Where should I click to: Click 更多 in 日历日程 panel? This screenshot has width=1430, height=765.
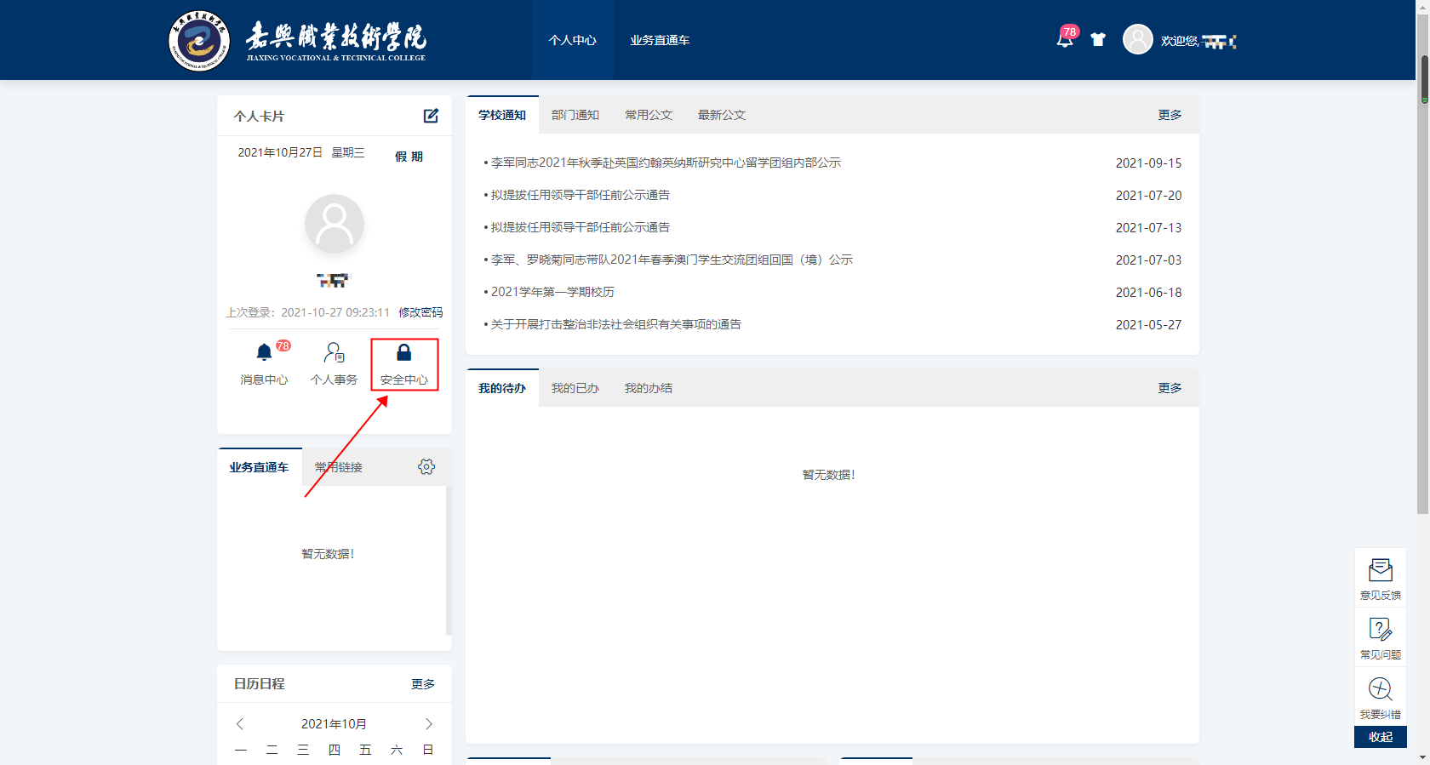click(423, 684)
